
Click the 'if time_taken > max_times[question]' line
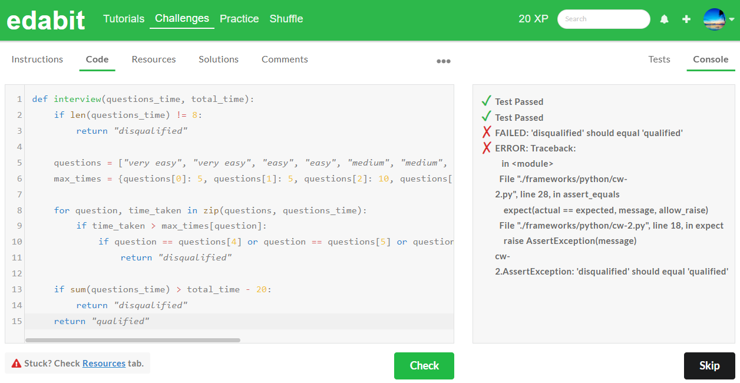click(x=171, y=226)
